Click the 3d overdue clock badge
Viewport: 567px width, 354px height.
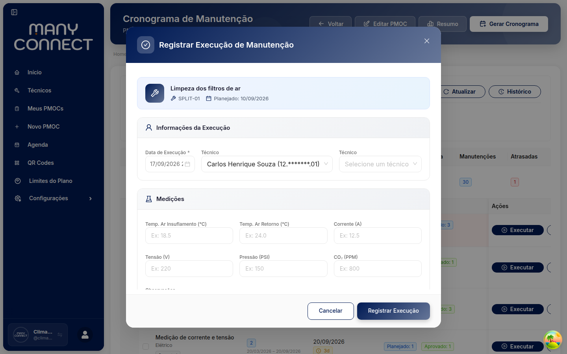(x=323, y=350)
